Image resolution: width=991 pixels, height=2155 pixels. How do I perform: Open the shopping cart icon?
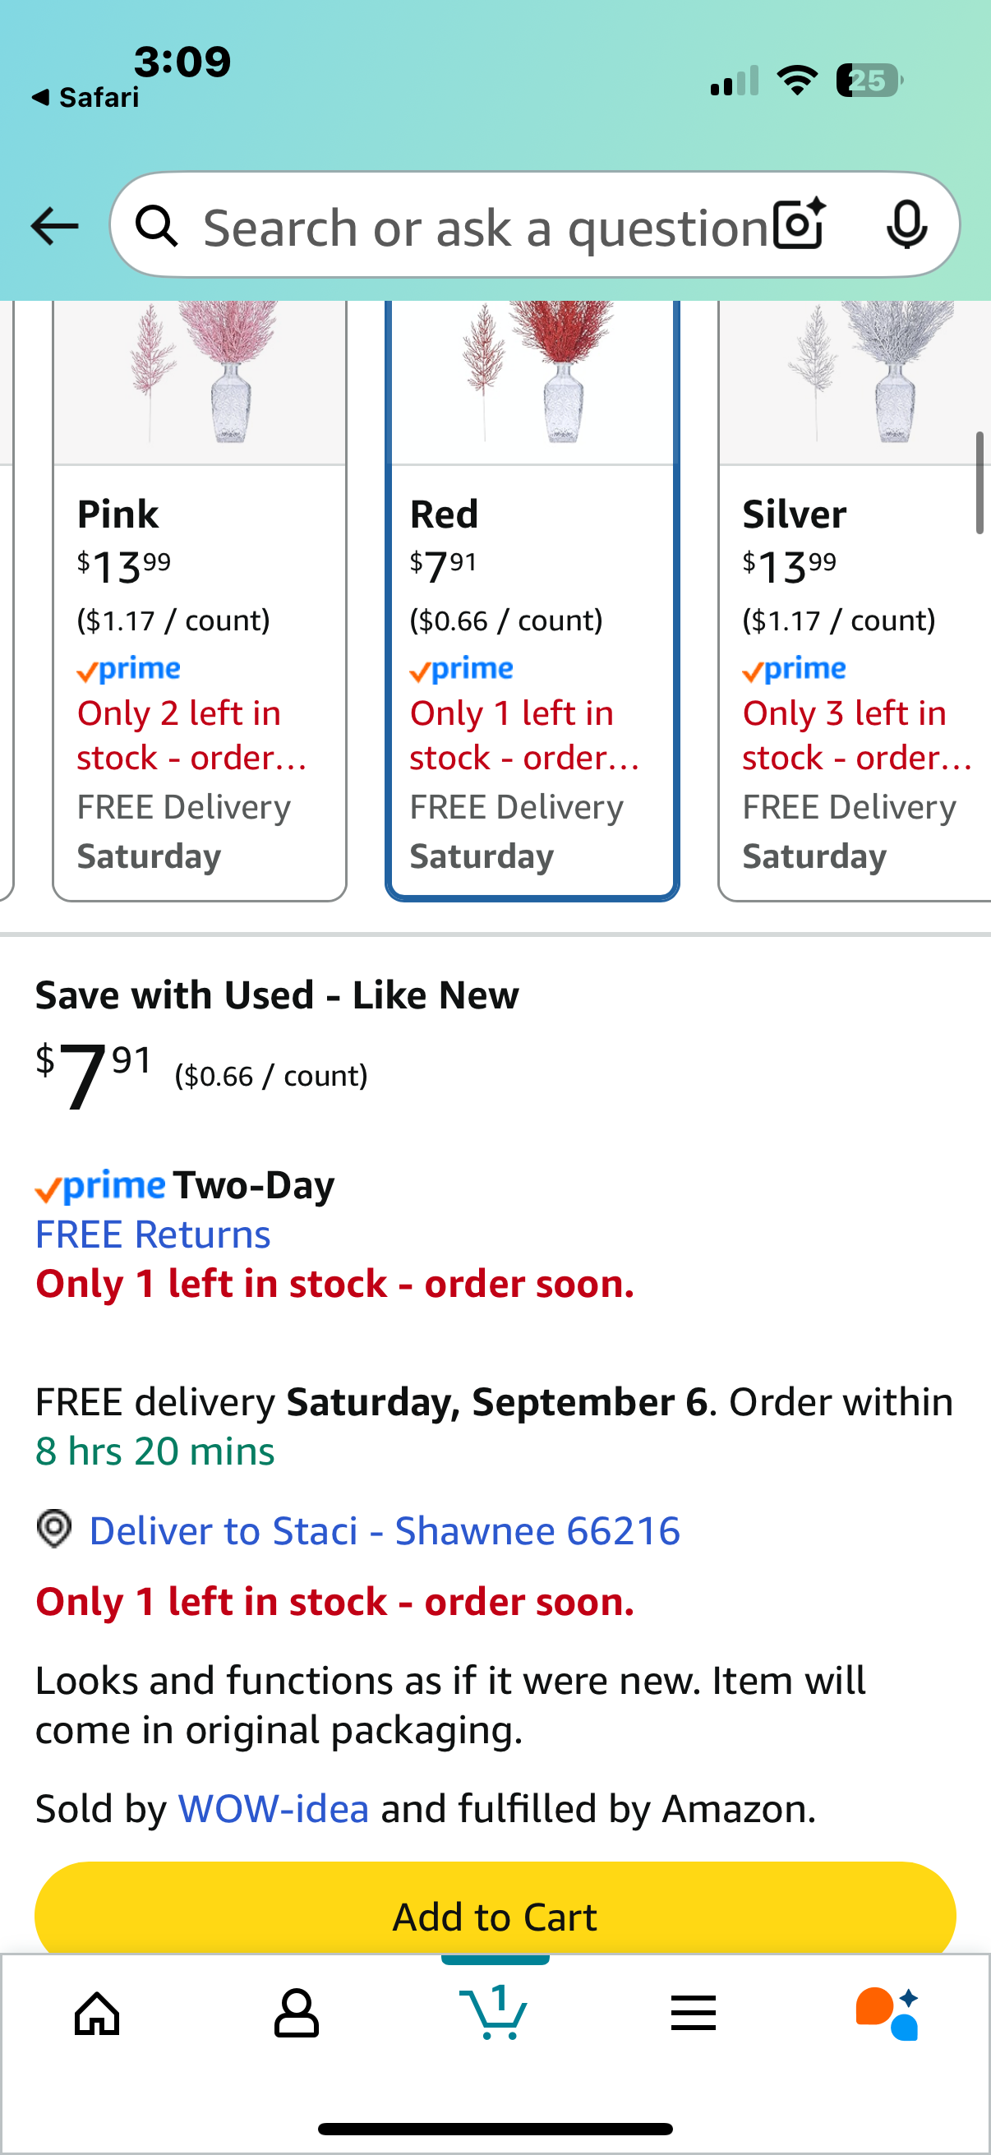(x=494, y=2011)
